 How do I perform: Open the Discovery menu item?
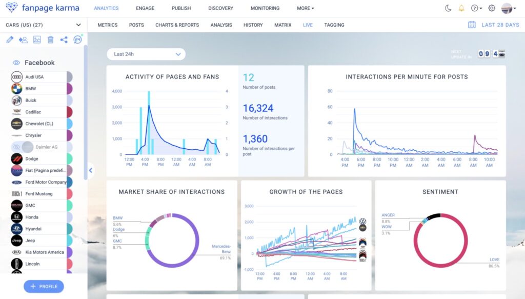coord(220,8)
